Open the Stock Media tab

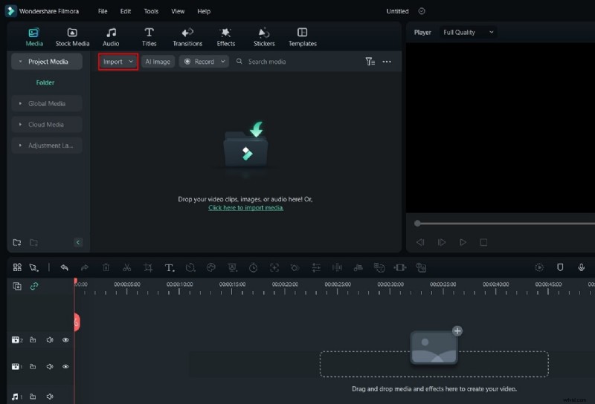point(72,37)
